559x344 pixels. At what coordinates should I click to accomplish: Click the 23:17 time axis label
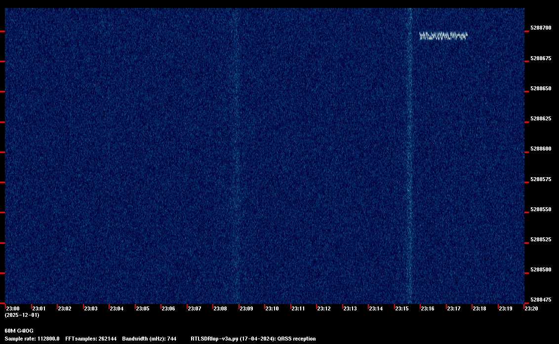[453, 308]
